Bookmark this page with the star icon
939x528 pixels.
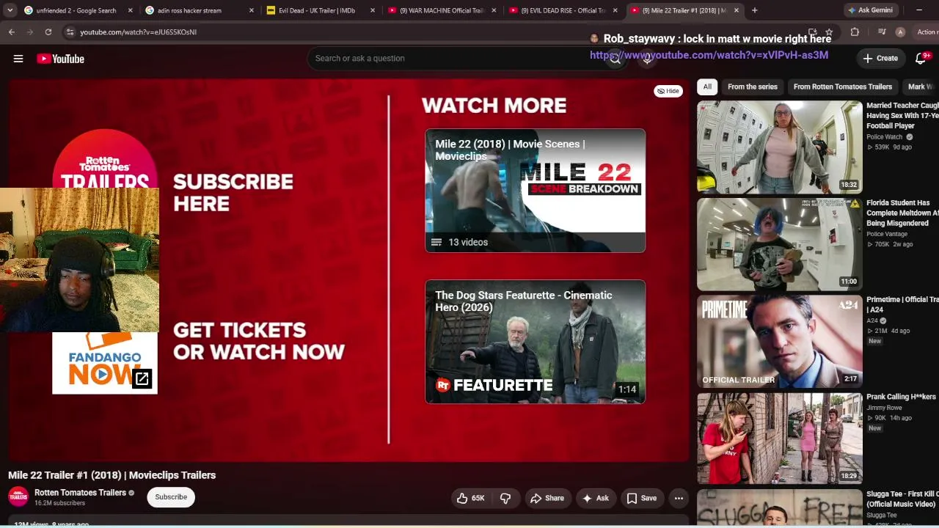(829, 32)
